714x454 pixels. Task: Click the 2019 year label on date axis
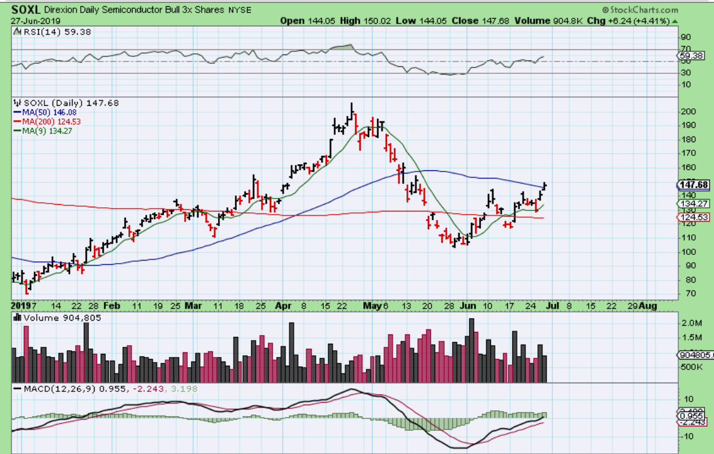pyautogui.click(x=21, y=306)
